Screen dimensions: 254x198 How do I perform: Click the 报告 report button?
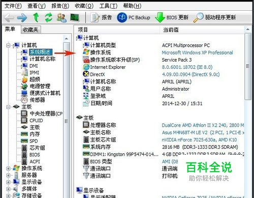click(101, 17)
